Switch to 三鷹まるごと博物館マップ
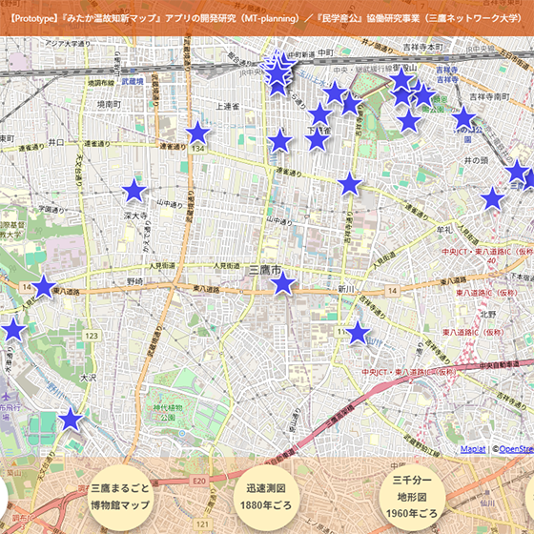The height and width of the screenshot is (534, 534). click(x=120, y=497)
